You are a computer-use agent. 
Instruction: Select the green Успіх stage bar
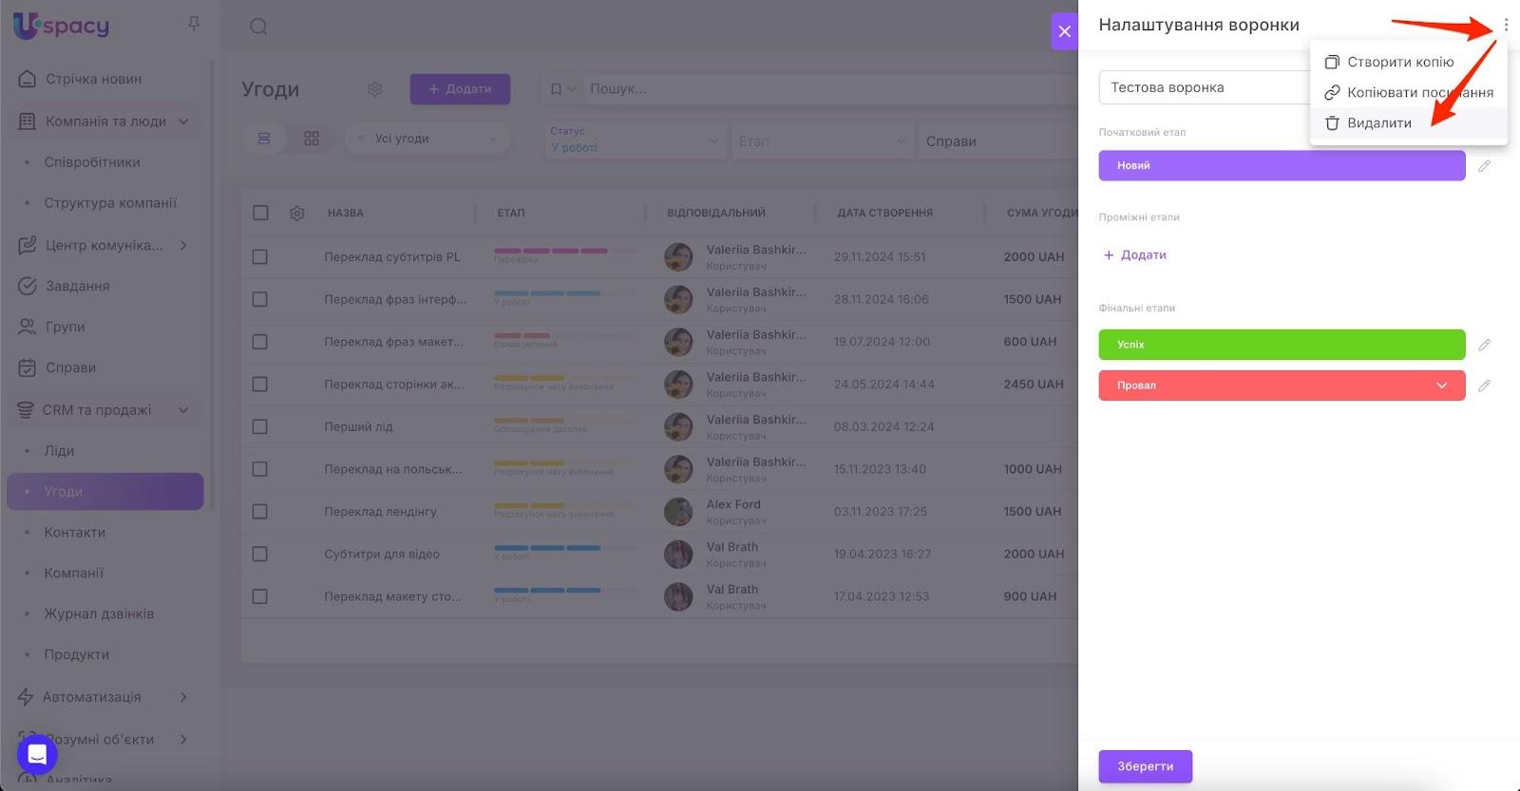1282,345
